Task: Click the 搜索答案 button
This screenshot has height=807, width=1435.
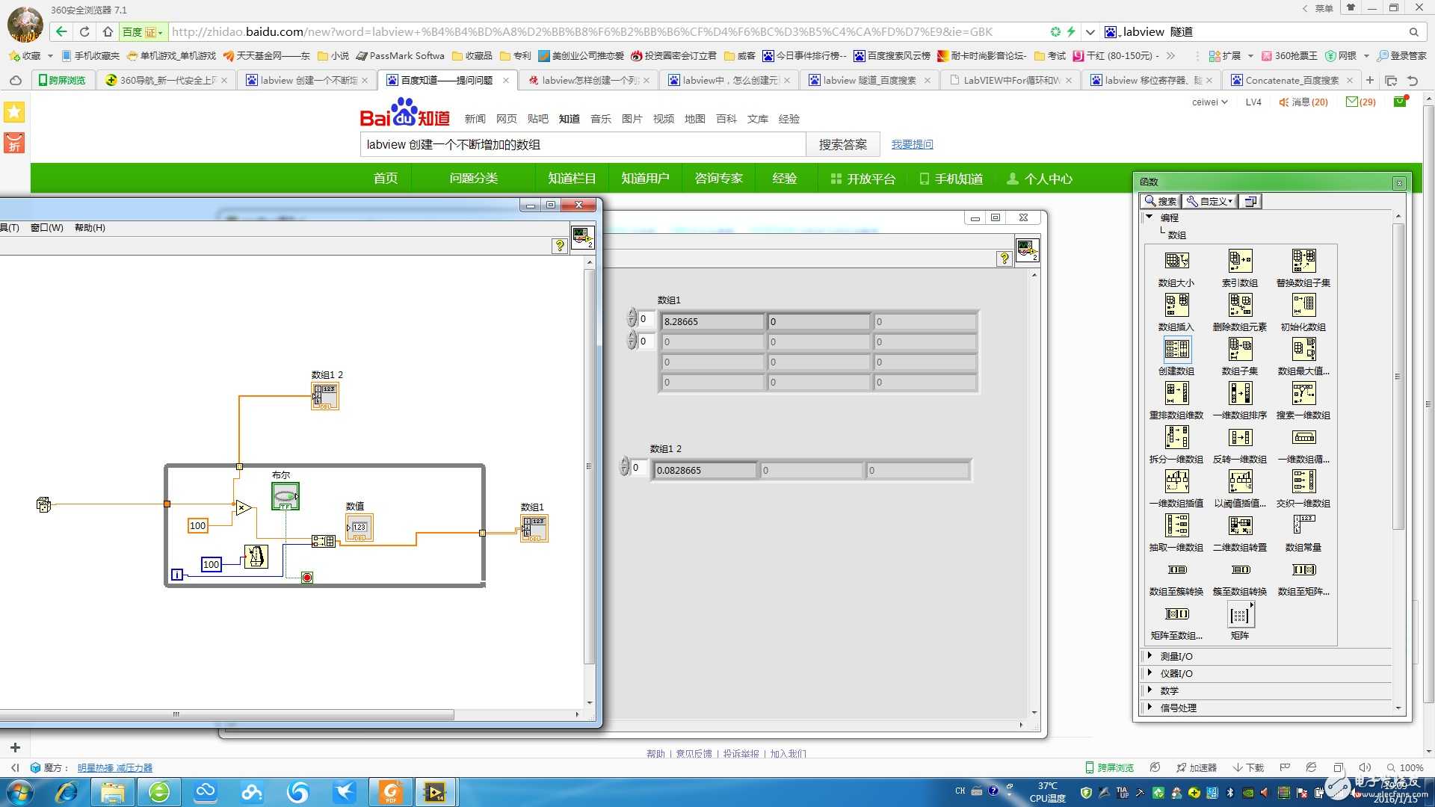Action: 842,144
